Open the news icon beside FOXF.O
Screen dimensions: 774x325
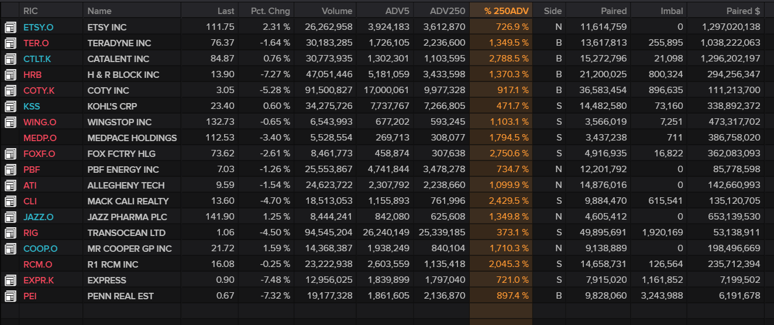[10, 153]
